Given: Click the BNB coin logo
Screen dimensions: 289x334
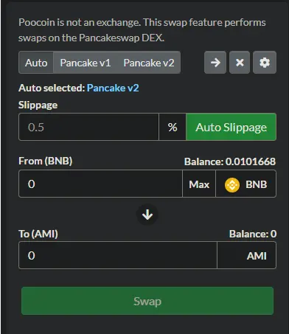Looking at the screenshot, I should click(232, 184).
